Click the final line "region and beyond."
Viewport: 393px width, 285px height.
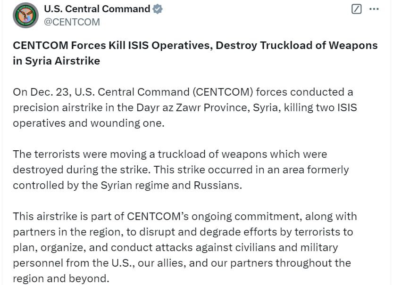pos(61,278)
